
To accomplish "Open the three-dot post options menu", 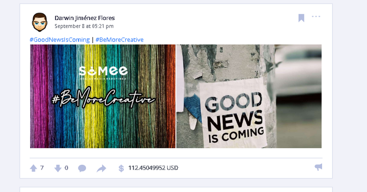I will pos(316,16).
